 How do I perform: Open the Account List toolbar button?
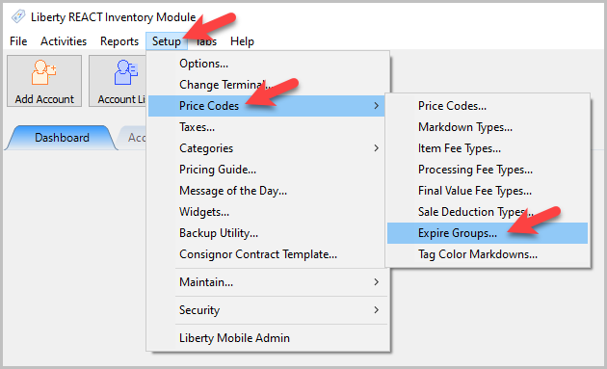(x=118, y=81)
